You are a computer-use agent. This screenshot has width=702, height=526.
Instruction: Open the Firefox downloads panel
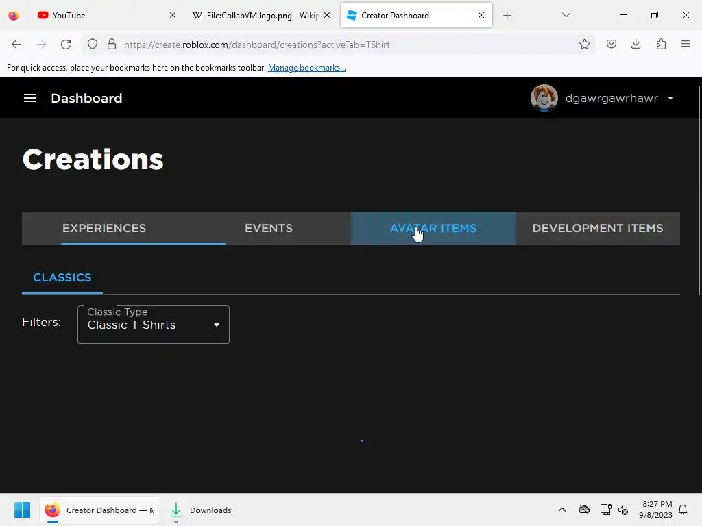coord(636,44)
